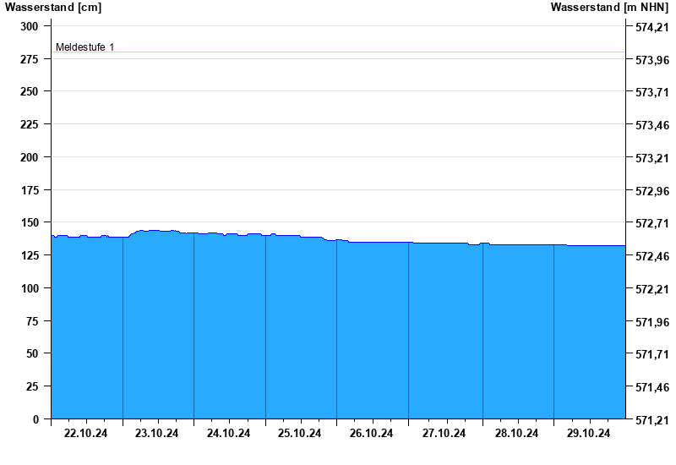Click the 29.10.24 date label
Viewport: 676px width, 465px height.
point(588,434)
